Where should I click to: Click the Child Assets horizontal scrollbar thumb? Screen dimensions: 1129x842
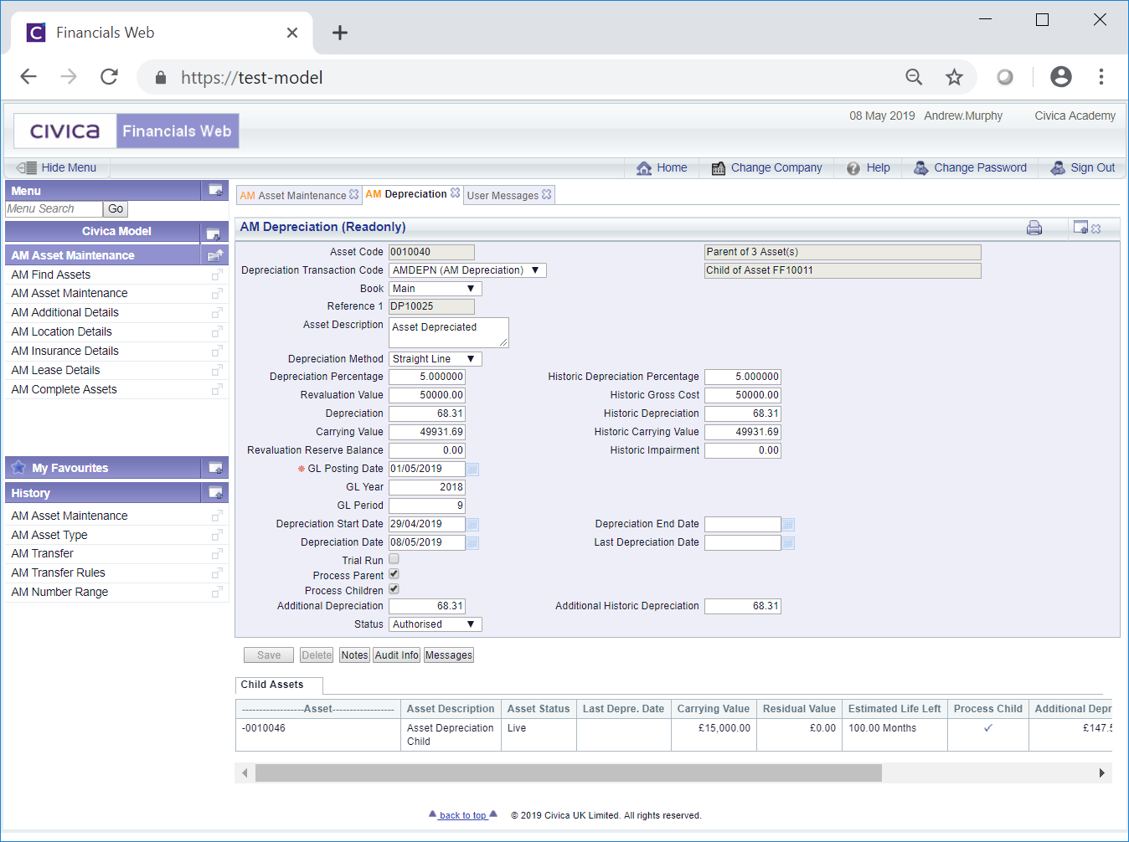tap(569, 773)
